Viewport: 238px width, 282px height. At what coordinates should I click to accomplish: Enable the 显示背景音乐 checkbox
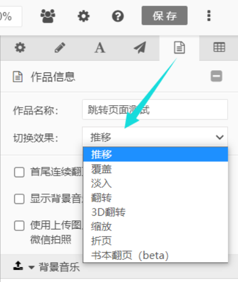[x=19, y=199]
